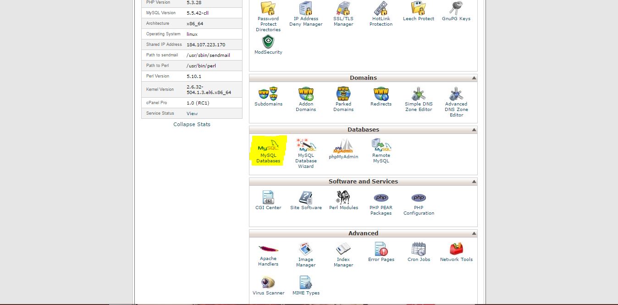The image size is (618, 305).
Task: Click the Kernel Version value
Action: pos(209,89)
